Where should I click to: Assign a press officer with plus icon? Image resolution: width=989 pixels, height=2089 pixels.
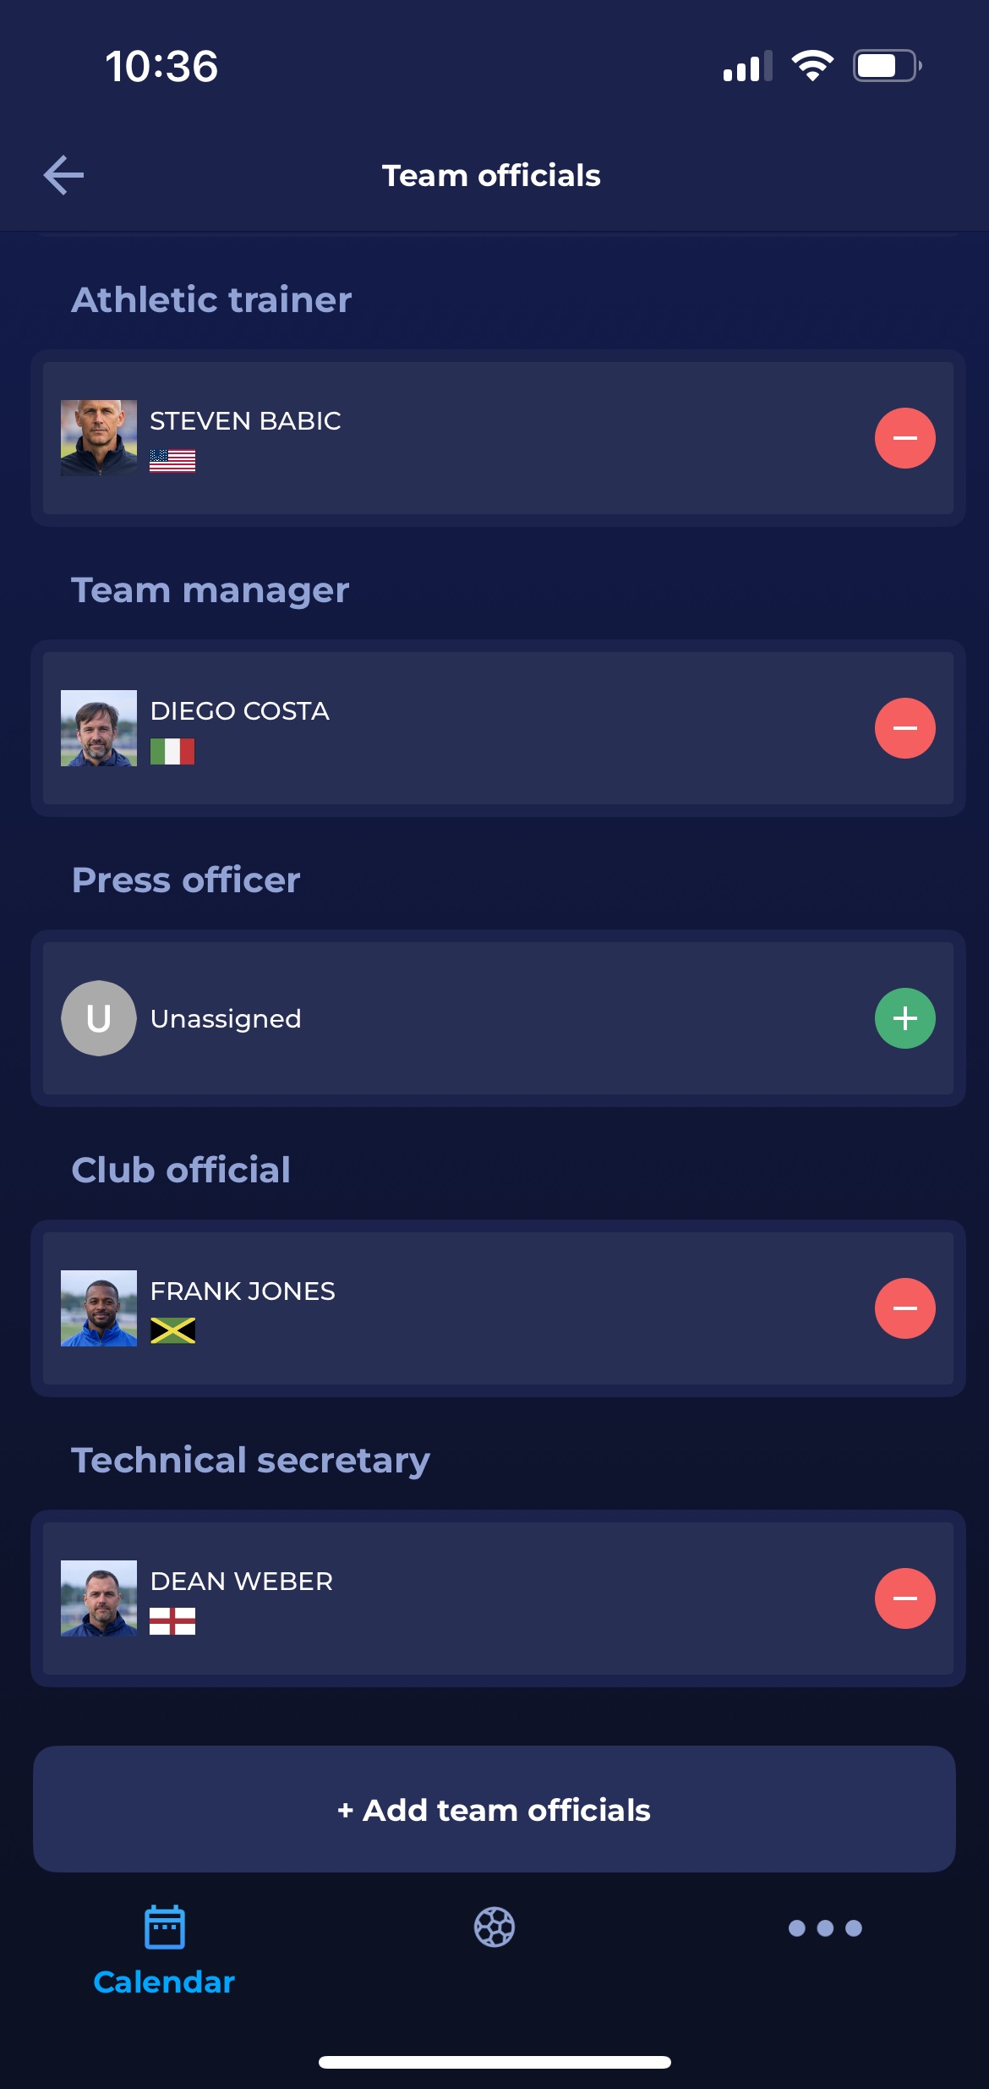pyautogui.click(x=904, y=1018)
